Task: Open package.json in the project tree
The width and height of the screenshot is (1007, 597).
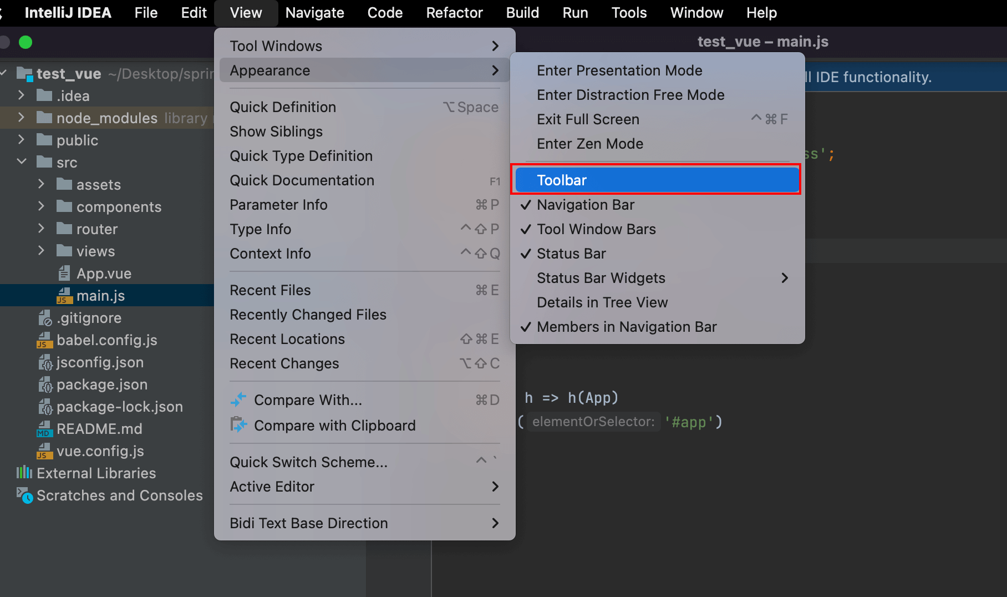Action: pos(102,384)
